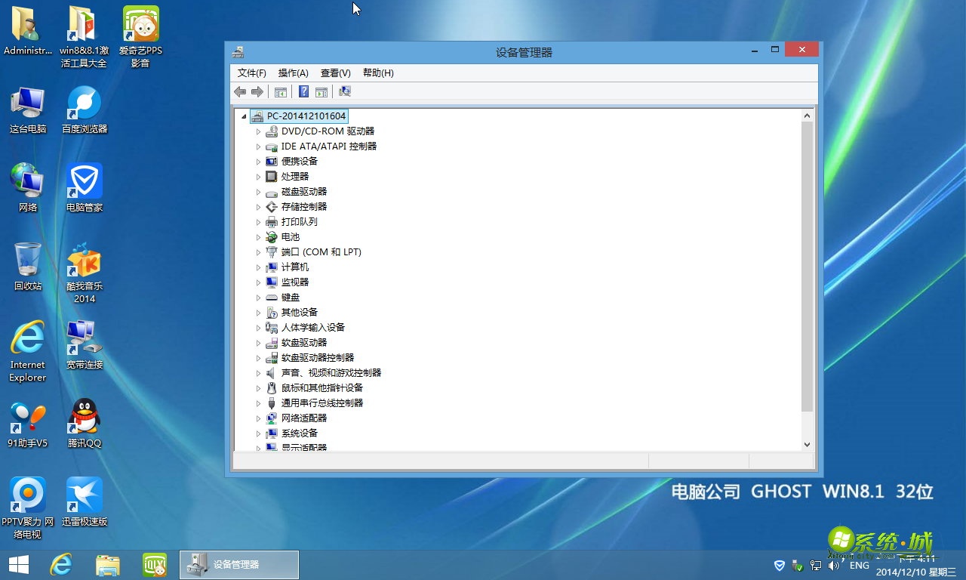Open the Help icon on the toolbar

click(303, 91)
